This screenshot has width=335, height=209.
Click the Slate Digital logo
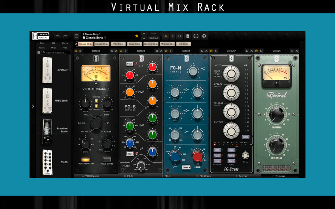click(41, 36)
